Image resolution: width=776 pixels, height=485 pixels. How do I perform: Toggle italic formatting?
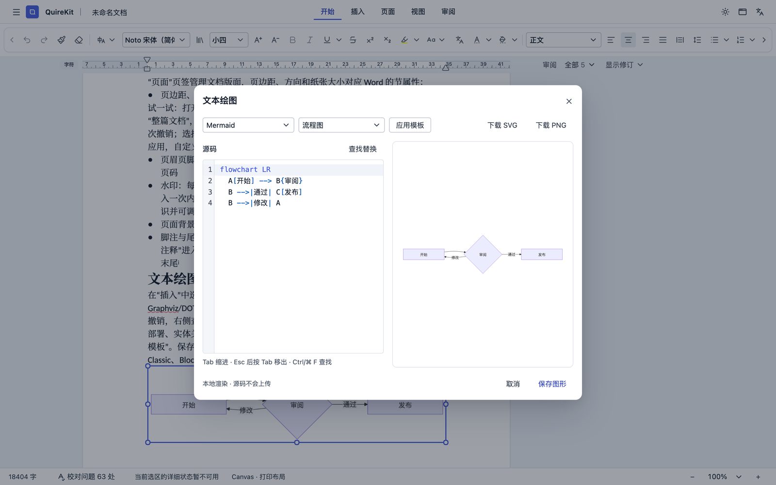pyautogui.click(x=309, y=40)
